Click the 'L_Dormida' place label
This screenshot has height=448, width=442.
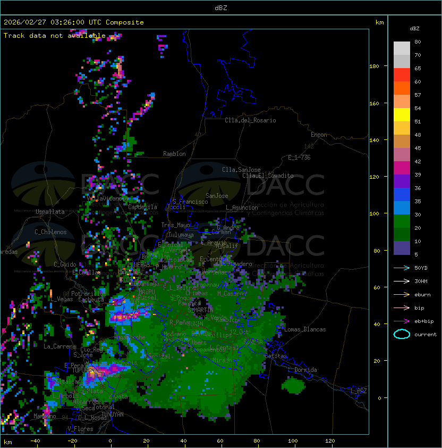click(x=302, y=370)
